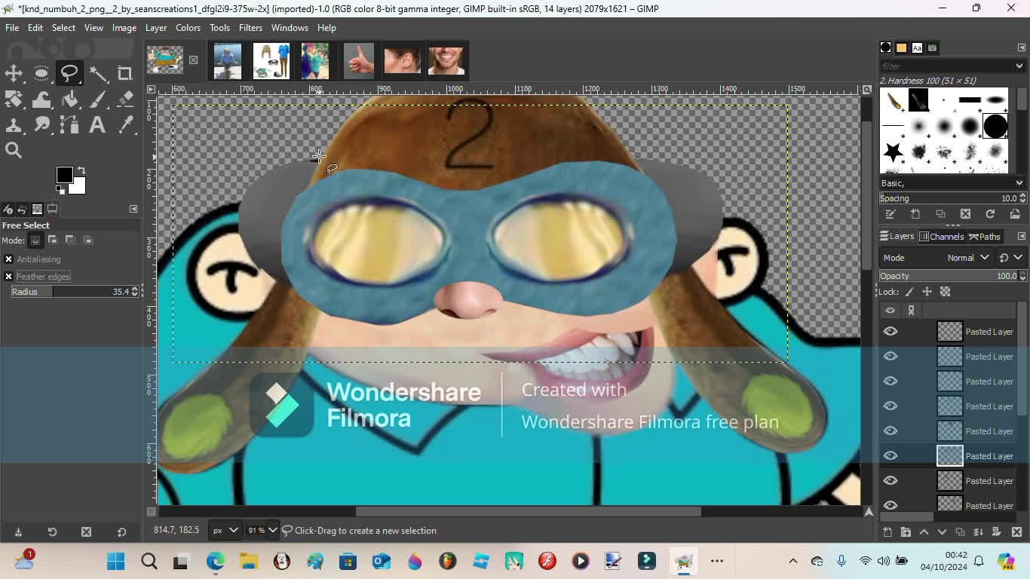Image resolution: width=1030 pixels, height=579 pixels.
Task: Delete the tool preset
Action: coord(86,532)
